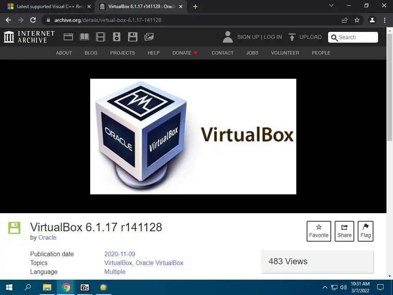
Task: Open the VOLUNTEER menu item
Action: pos(285,53)
